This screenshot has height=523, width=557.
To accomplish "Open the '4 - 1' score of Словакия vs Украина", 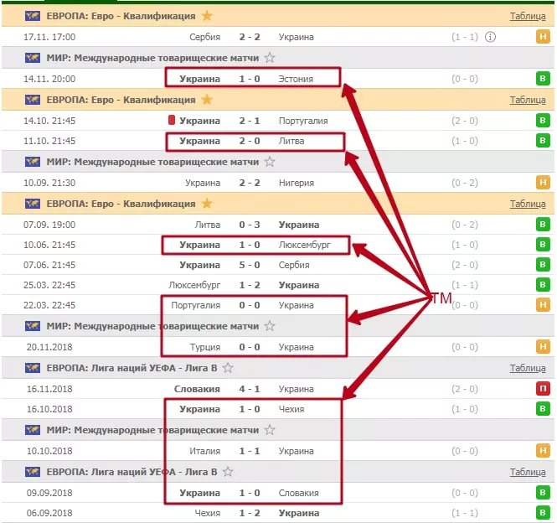I will pos(250,389).
